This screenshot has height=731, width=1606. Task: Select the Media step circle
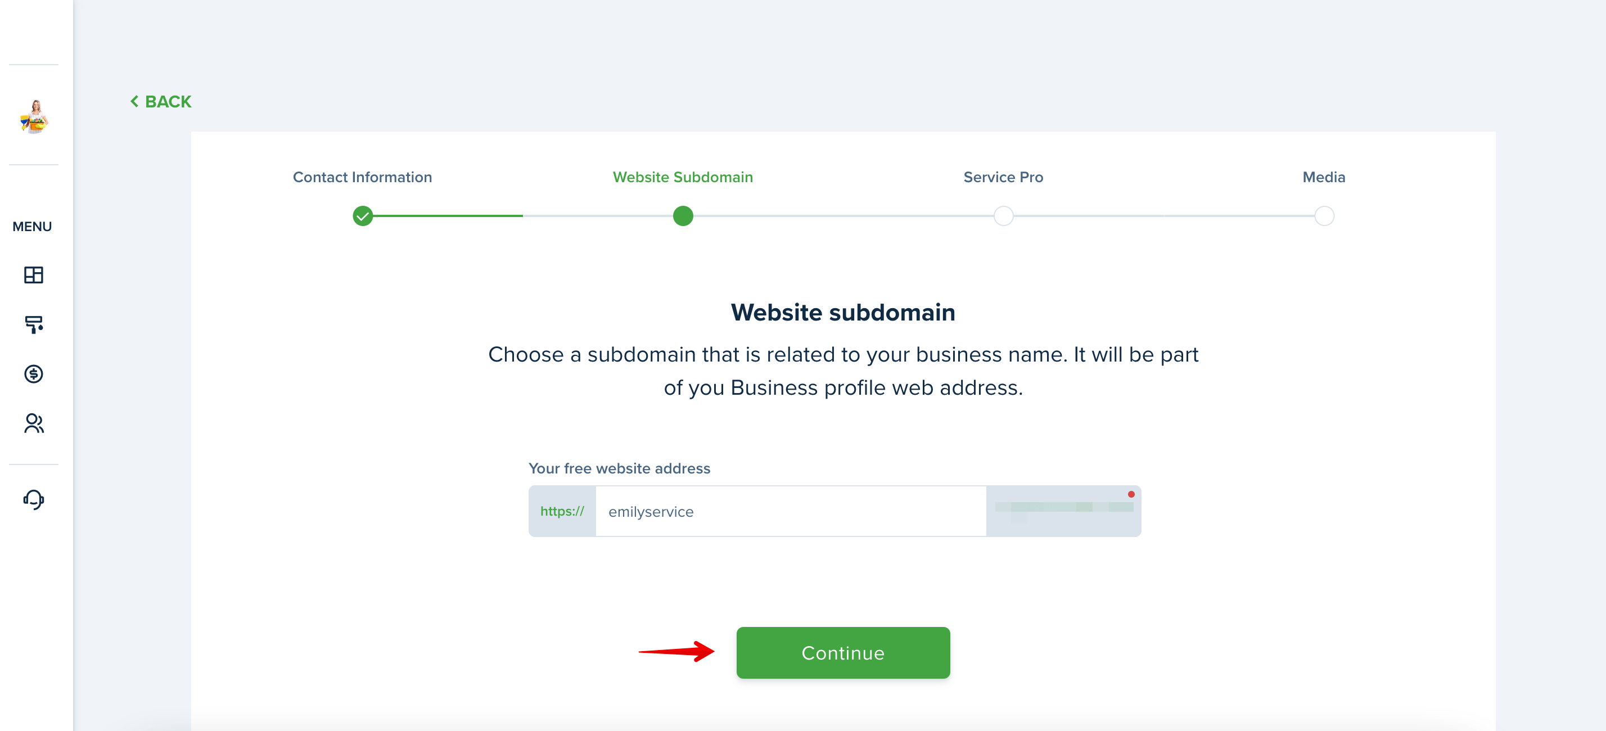pos(1324,216)
